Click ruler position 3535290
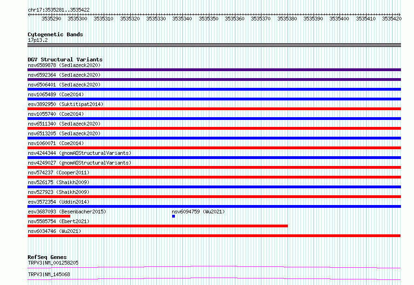 tap(51, 19)
